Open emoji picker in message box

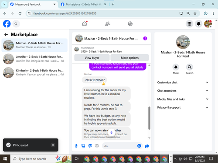[139, 146]
